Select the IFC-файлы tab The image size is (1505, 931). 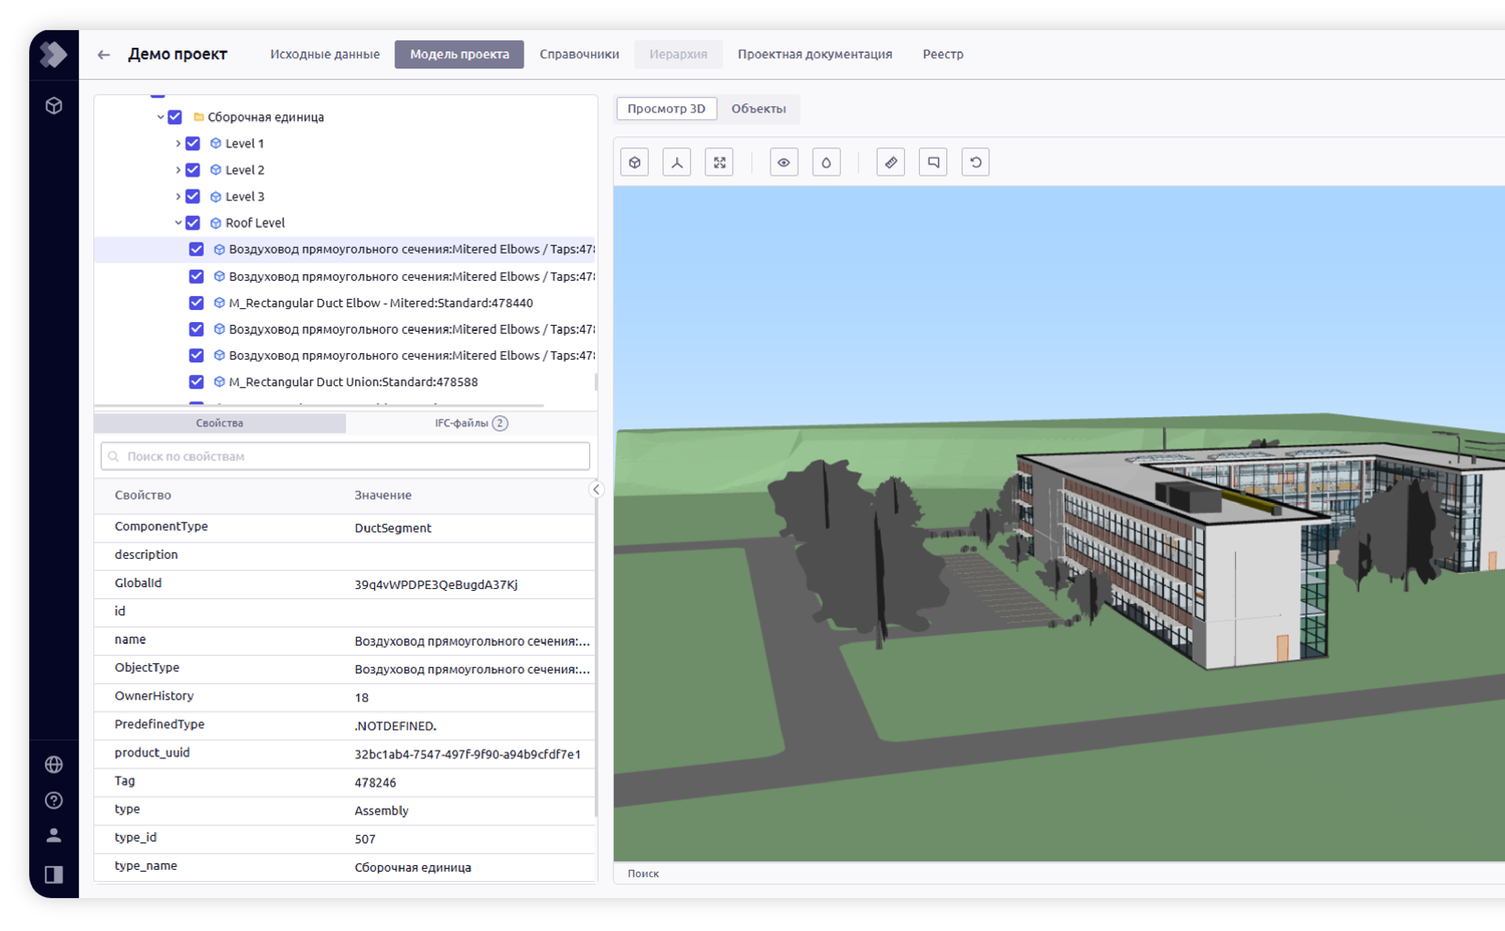click(471, 423)
